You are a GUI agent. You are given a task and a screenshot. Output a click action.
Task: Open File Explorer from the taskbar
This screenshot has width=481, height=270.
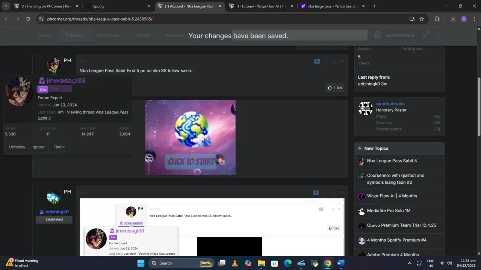coord(261,263)
